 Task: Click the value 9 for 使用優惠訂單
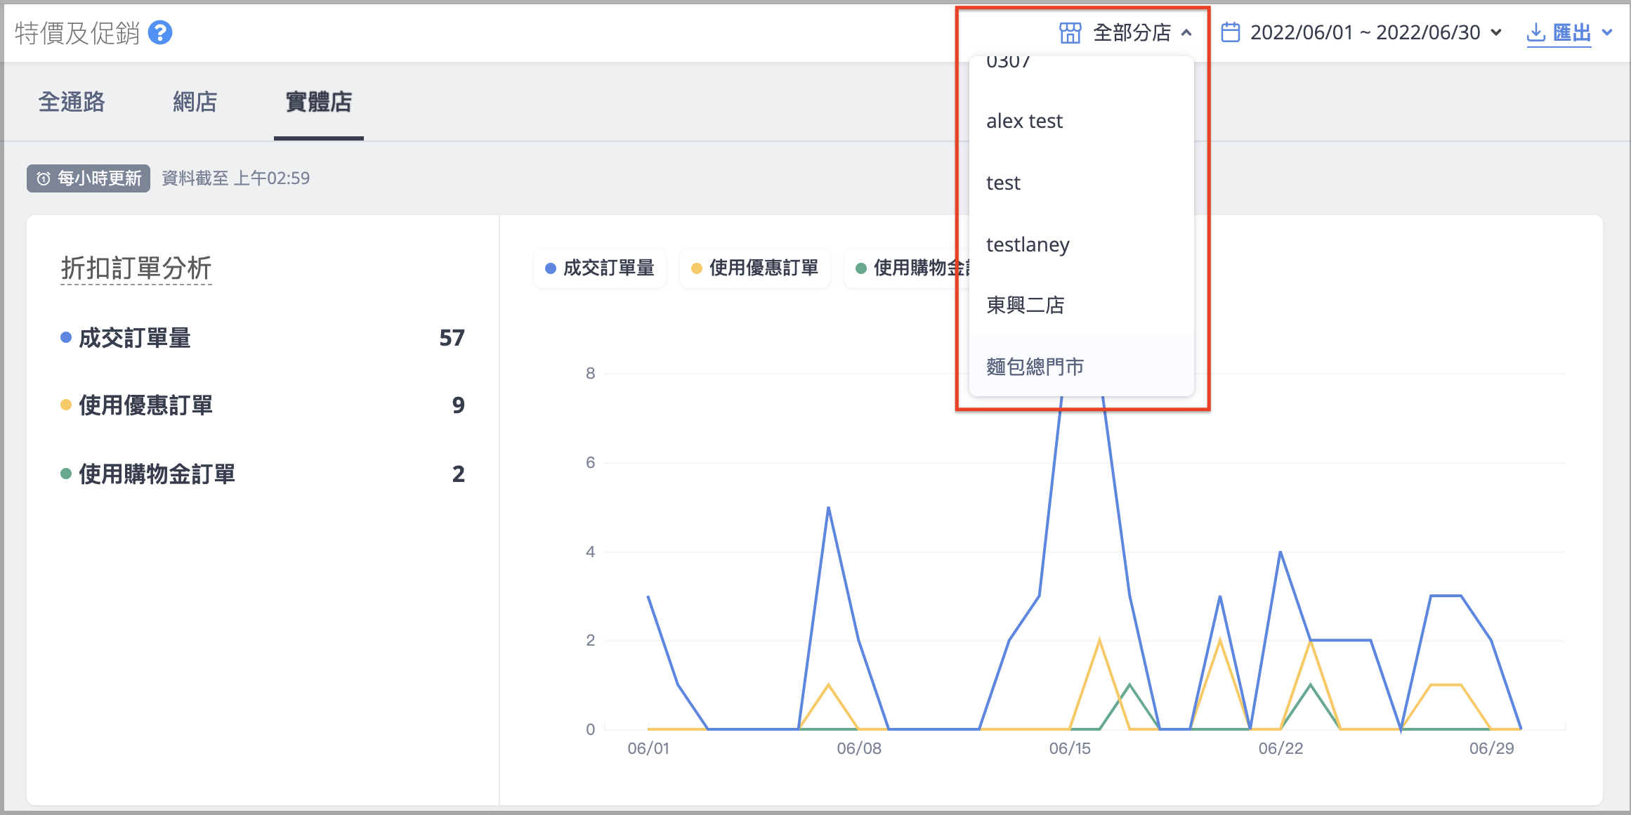click(459, 405)
